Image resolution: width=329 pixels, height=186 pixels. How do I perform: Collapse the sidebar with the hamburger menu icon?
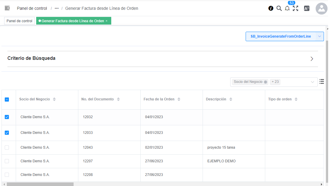pos(7,8)
